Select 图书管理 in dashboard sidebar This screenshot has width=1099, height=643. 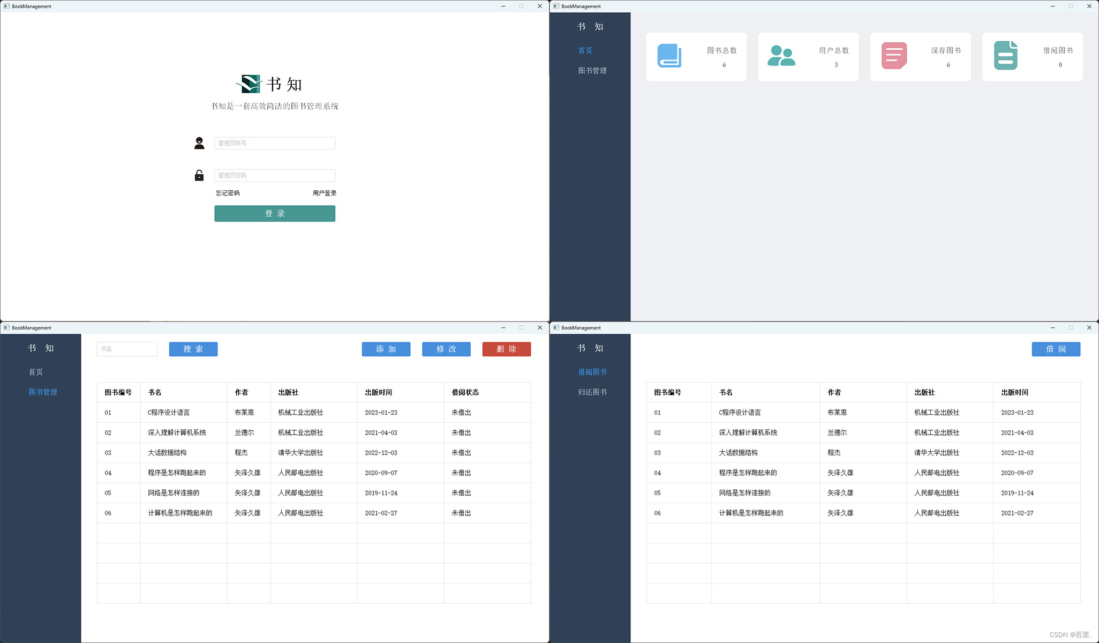click(592, 70)
